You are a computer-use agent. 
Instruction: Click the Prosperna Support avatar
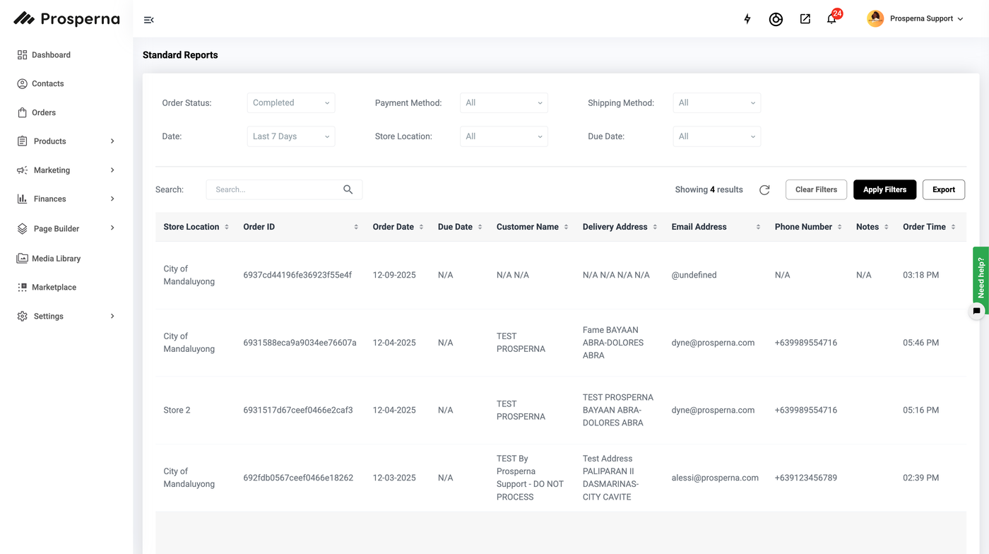coord(875,19)
